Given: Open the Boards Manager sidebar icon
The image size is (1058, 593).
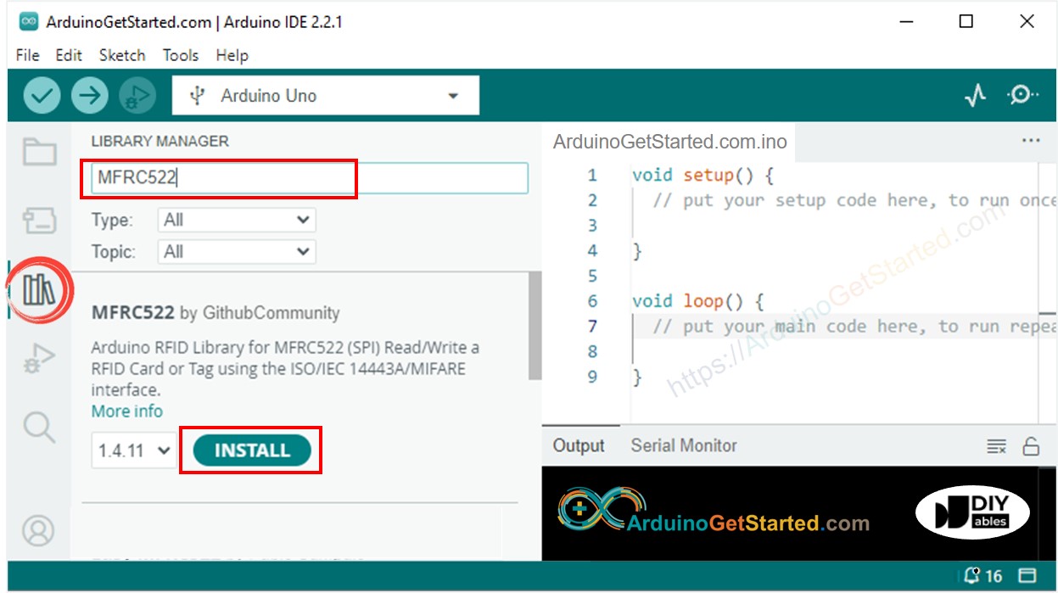Looking at the screenshot, I should [x=39, y=221].
